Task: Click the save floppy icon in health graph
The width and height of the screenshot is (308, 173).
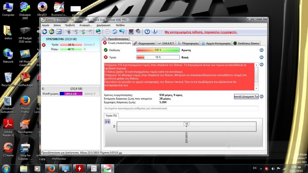Action: click(108, 121)
